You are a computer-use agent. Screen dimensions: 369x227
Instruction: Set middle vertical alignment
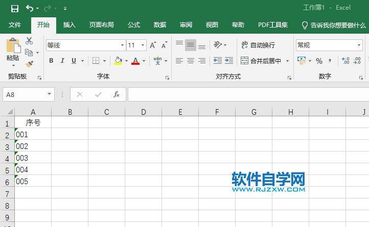(191, 45)
